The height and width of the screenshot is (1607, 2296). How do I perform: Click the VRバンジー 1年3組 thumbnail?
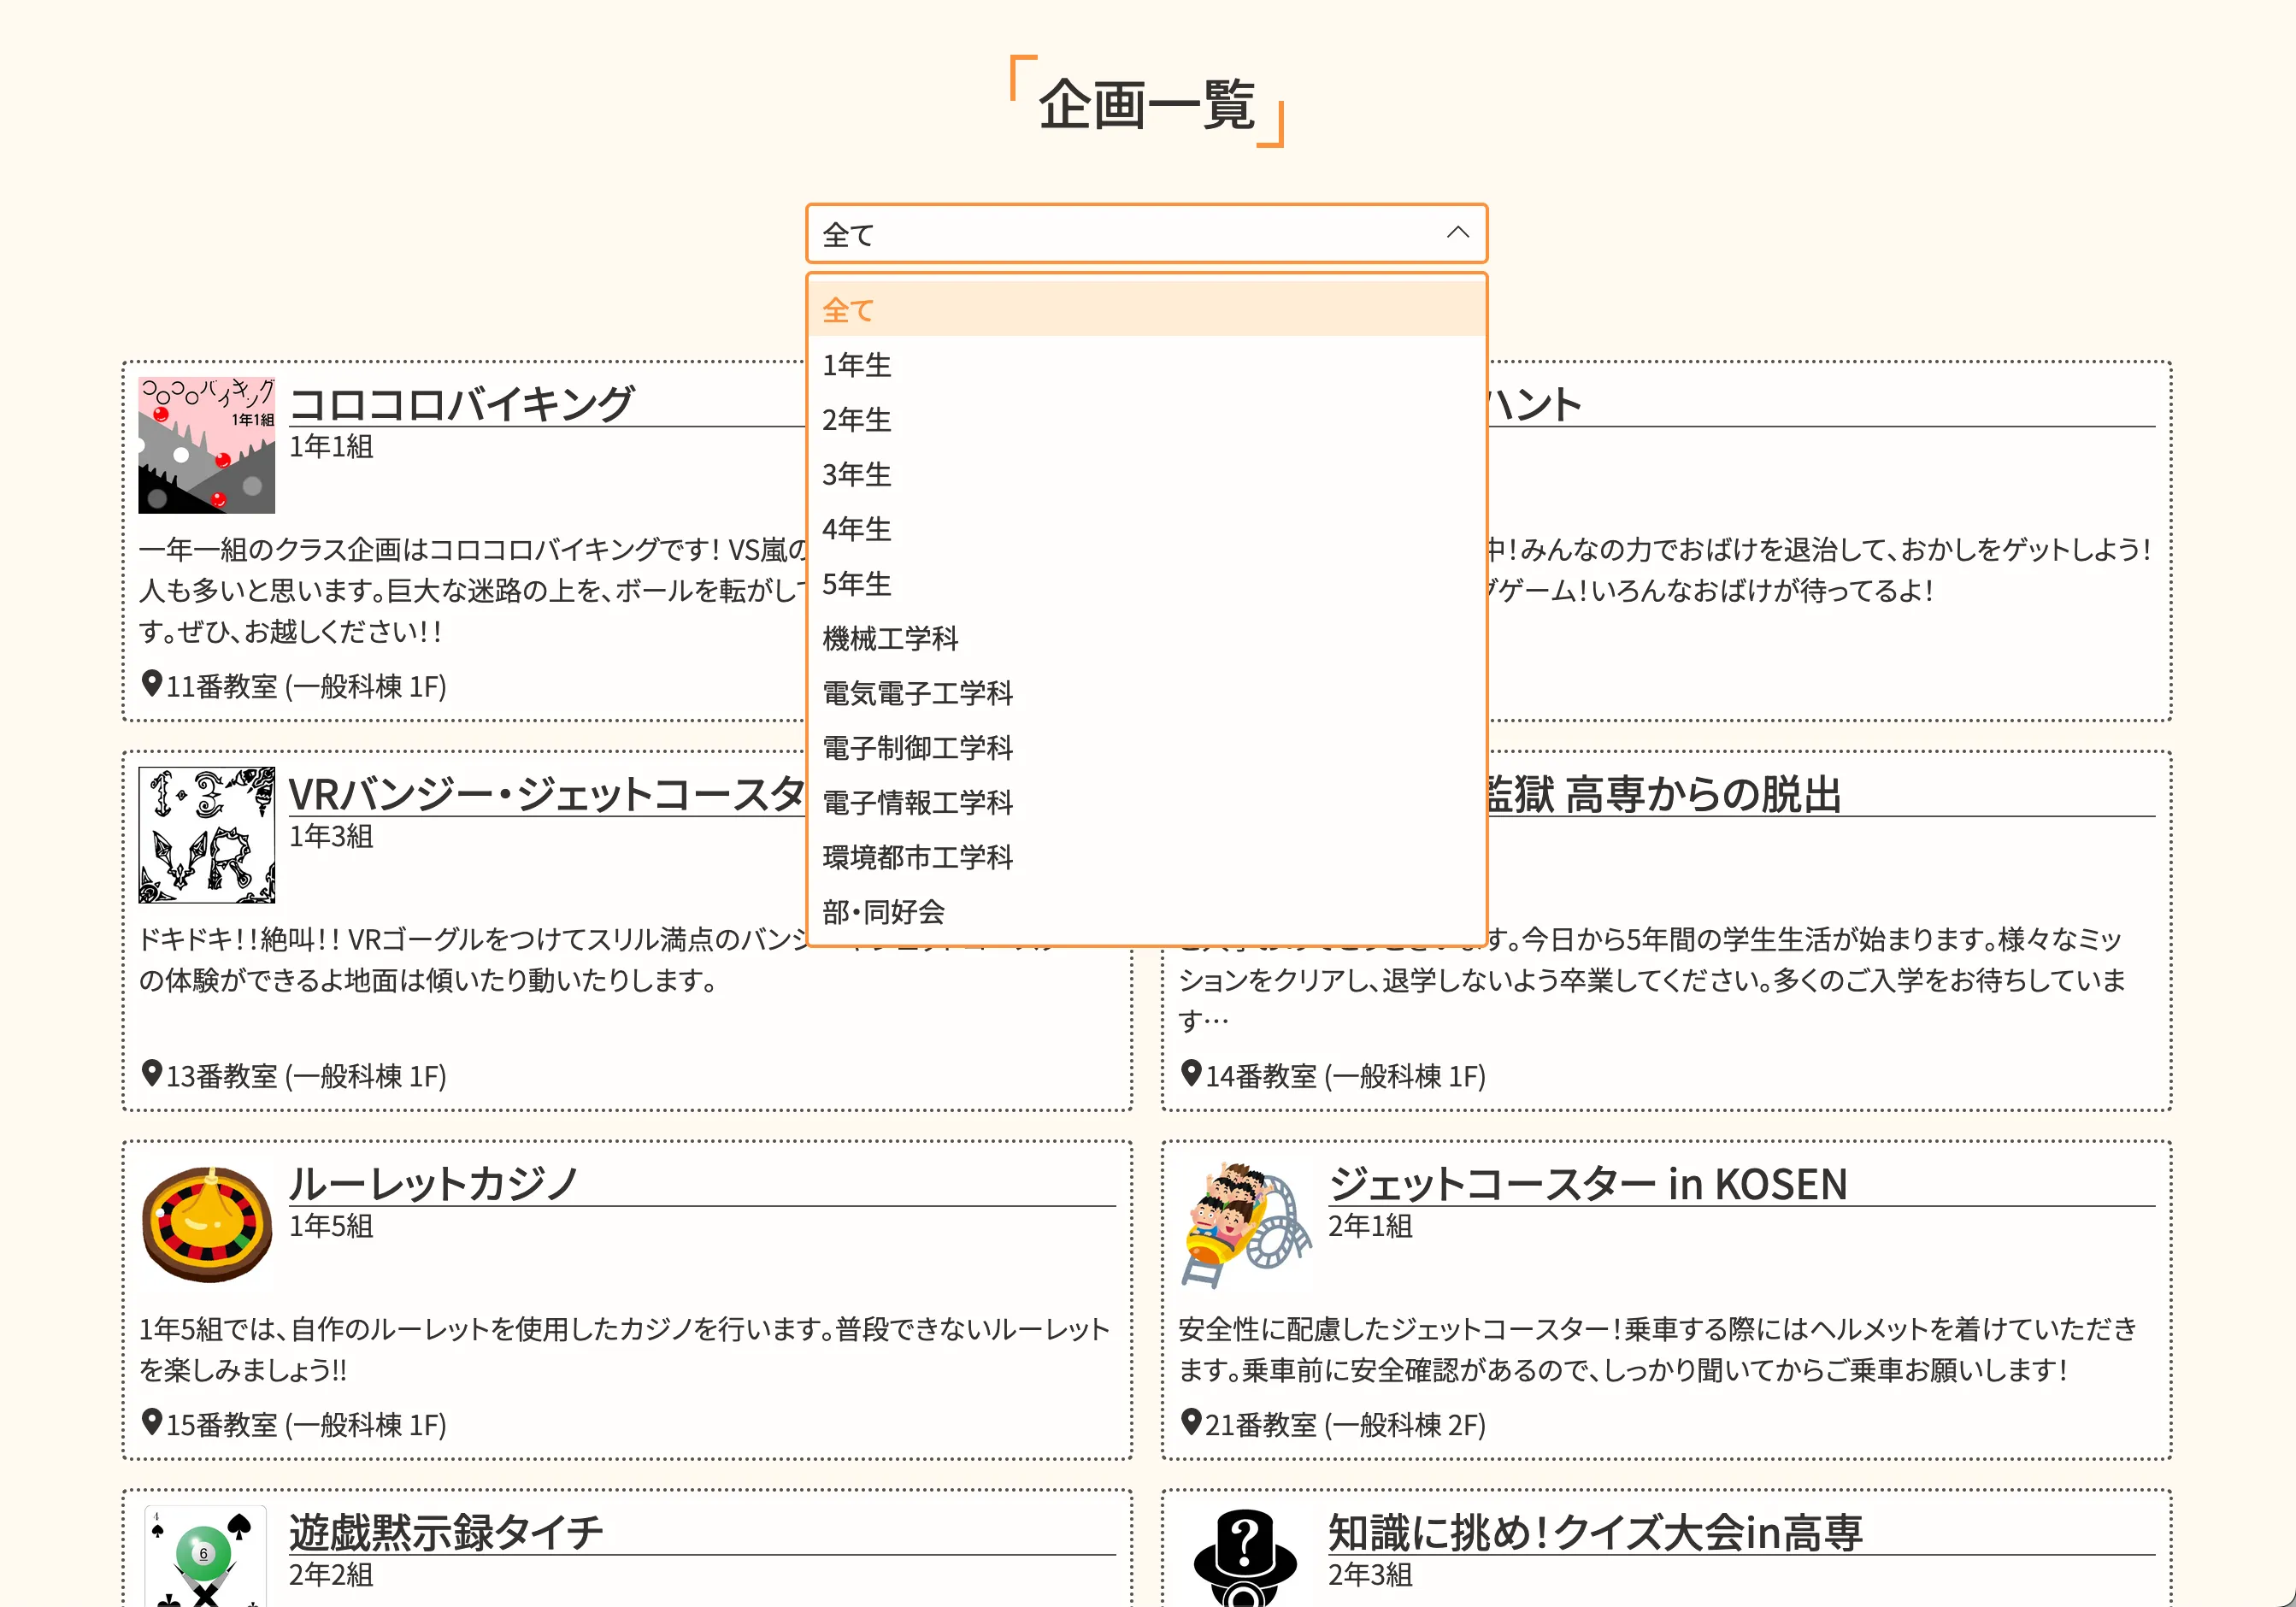pyautogui.click(x=207, y=835)
